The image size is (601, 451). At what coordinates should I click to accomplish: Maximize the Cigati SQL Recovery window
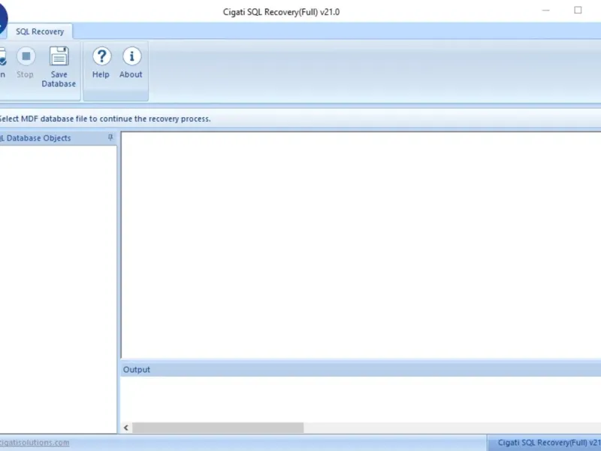tap(578, 11)
